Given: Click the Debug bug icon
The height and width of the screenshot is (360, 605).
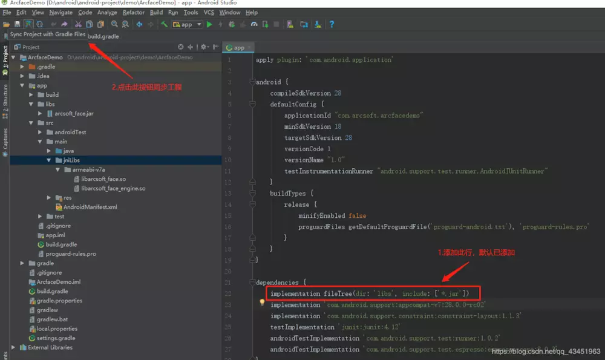Looking at the screenshot, I should [232, 24].
